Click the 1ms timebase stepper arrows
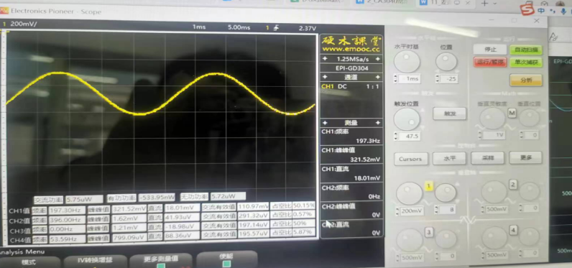Screen dimensions: 572x268 pyautogui.click(x=396, y=79)
